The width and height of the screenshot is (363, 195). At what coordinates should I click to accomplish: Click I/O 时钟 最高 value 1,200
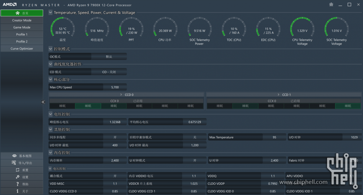[x=194, y=145]
